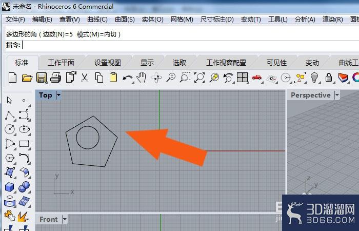Viewport: 359px width, 231px height.
Task: Click the Edit layers icon
Action: click(343, 78)
